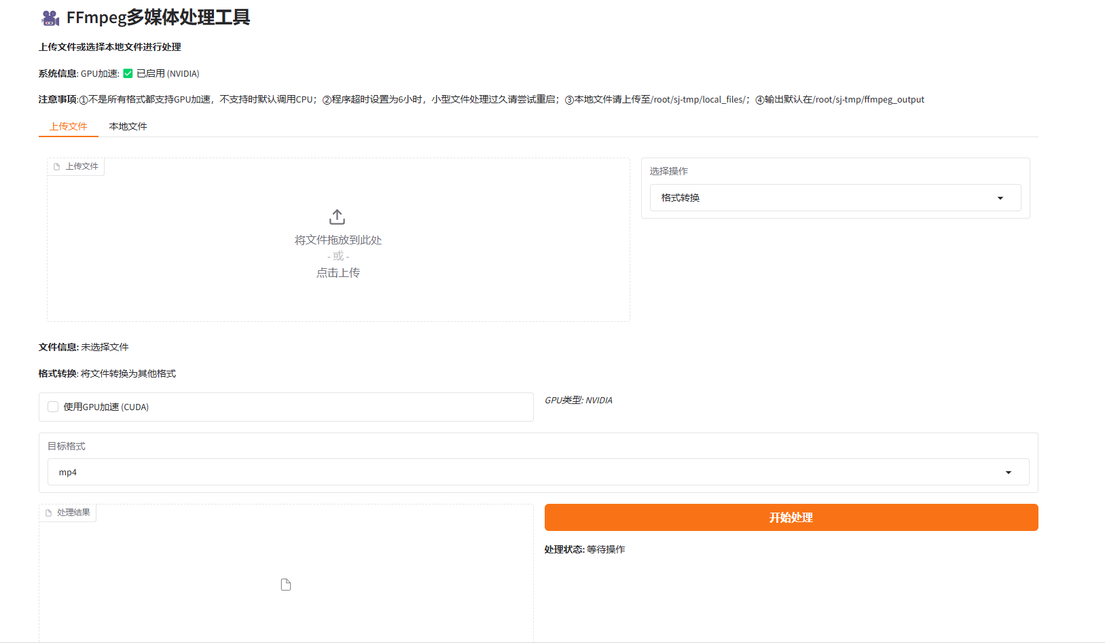Screen dimensions: 1105x643
Task: Click the green GPU enabled check icon
Action: pos(128,73)
